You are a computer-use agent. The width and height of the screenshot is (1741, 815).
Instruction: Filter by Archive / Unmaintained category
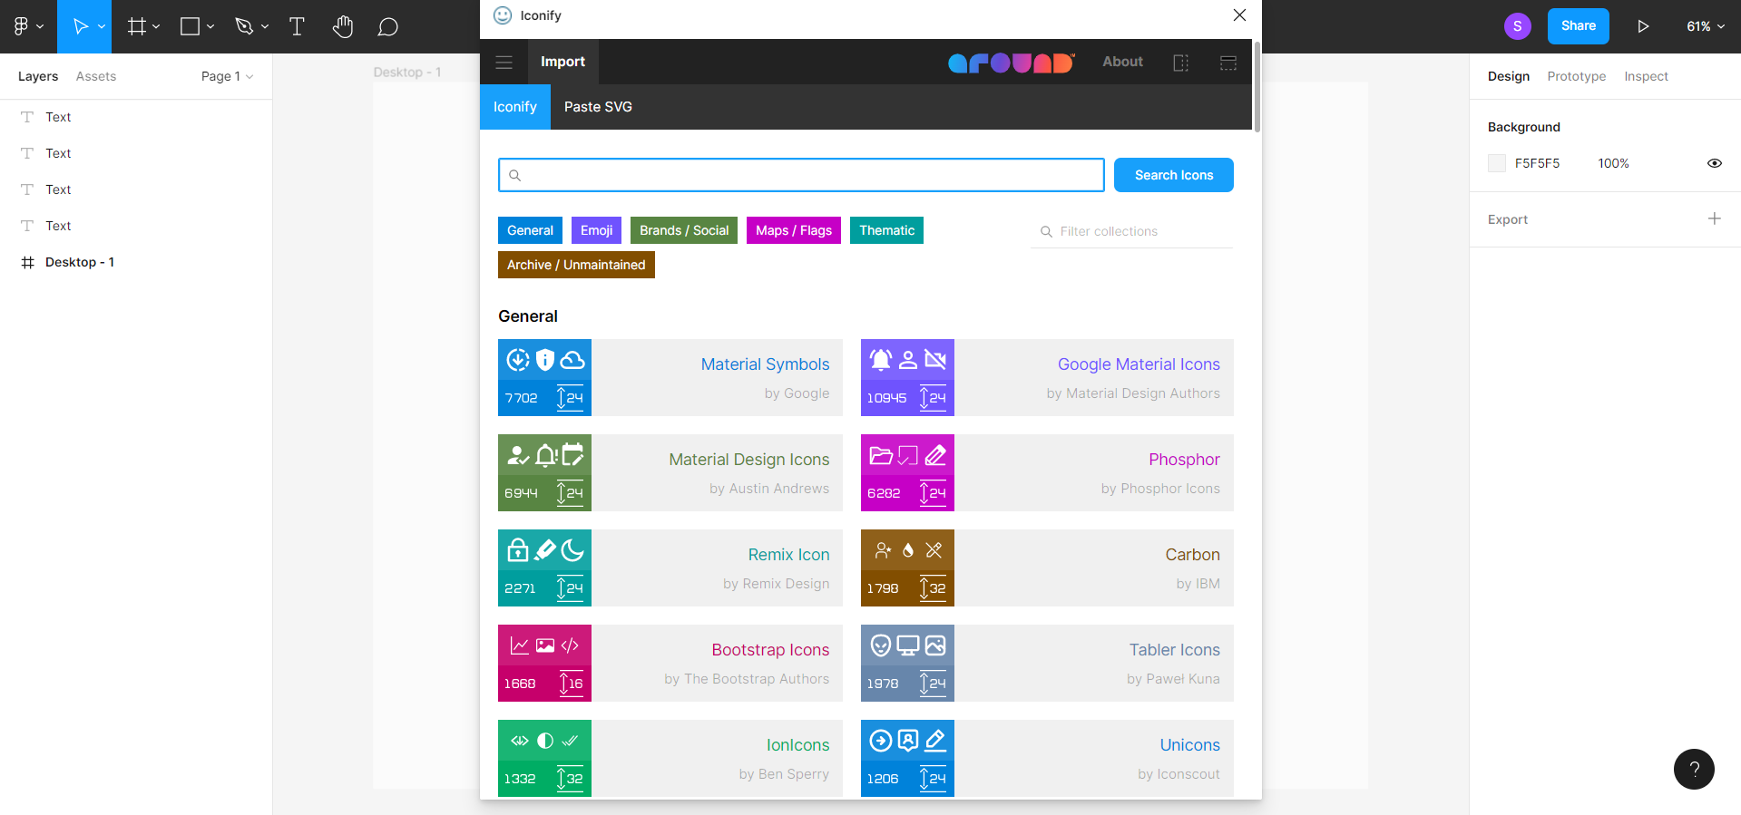point(576,265)
